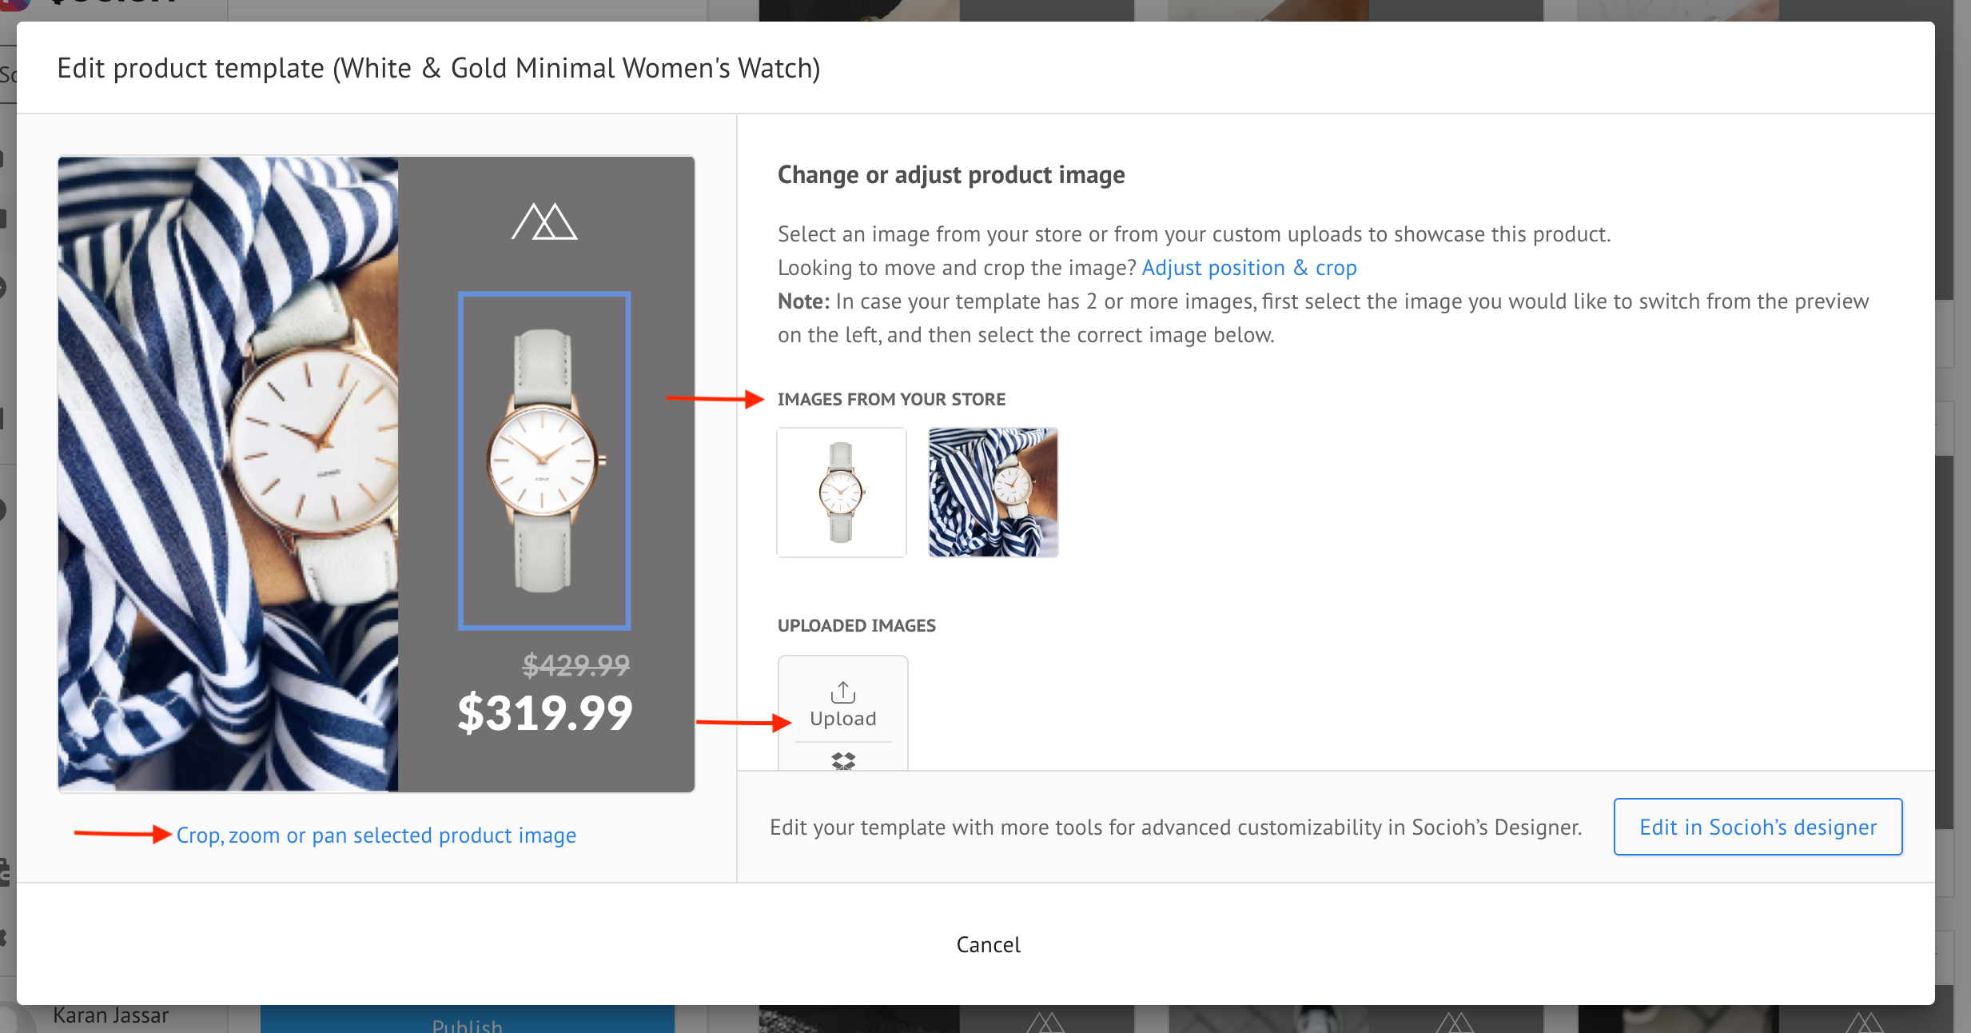1971x1033 pixels.
Task: Click Crop, zoom or pan selected image link
Action: 376,836
